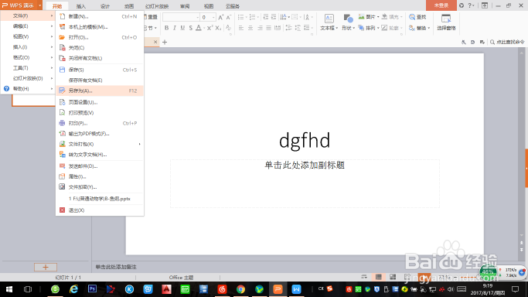
Task: Open Page Setup (页面设置) entry
Action: (100, 102)
